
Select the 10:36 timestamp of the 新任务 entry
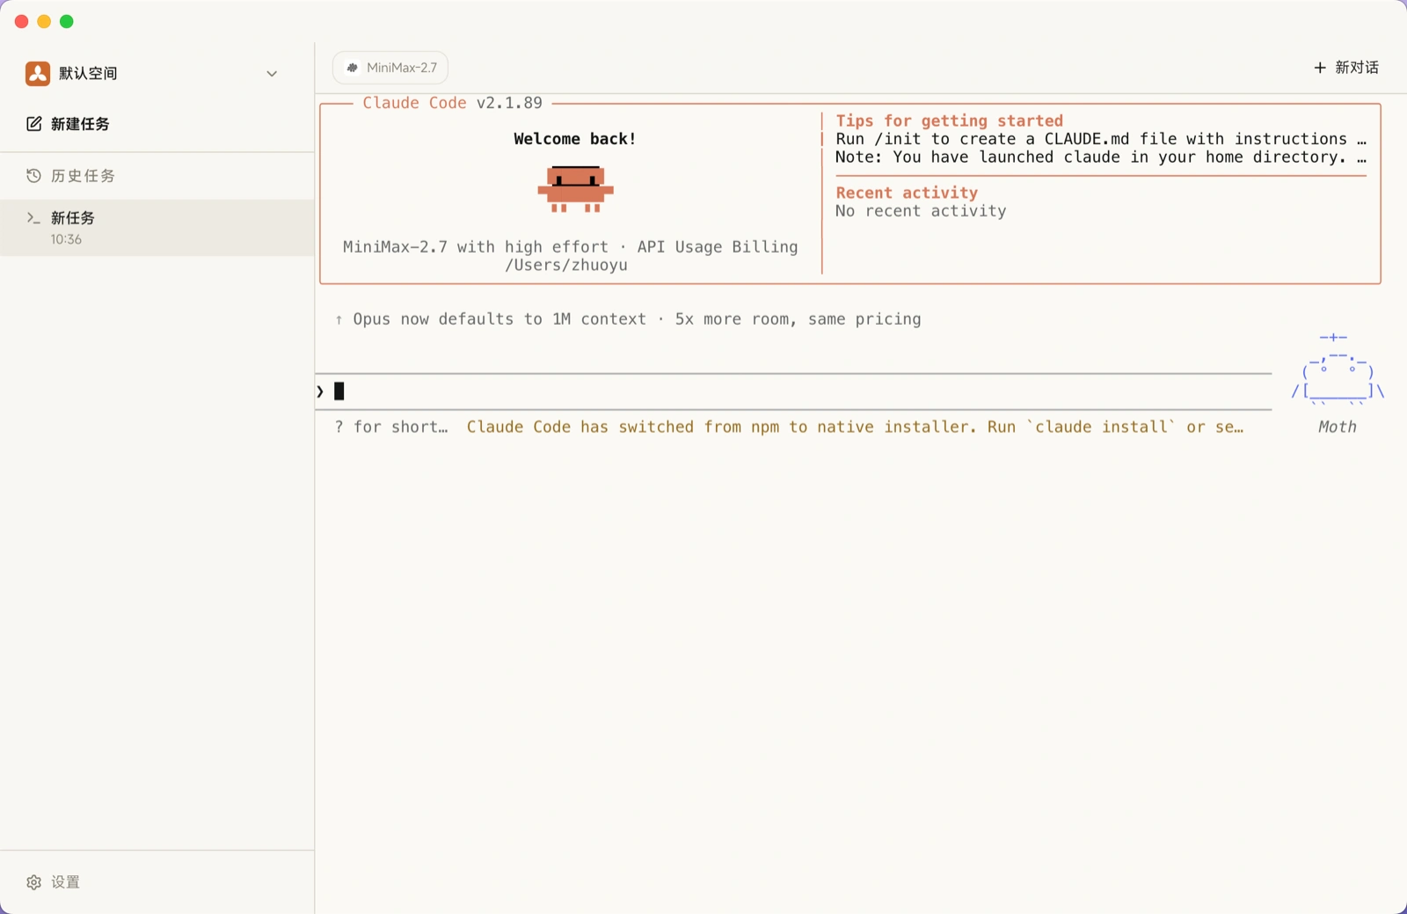[x=66, y=239]
